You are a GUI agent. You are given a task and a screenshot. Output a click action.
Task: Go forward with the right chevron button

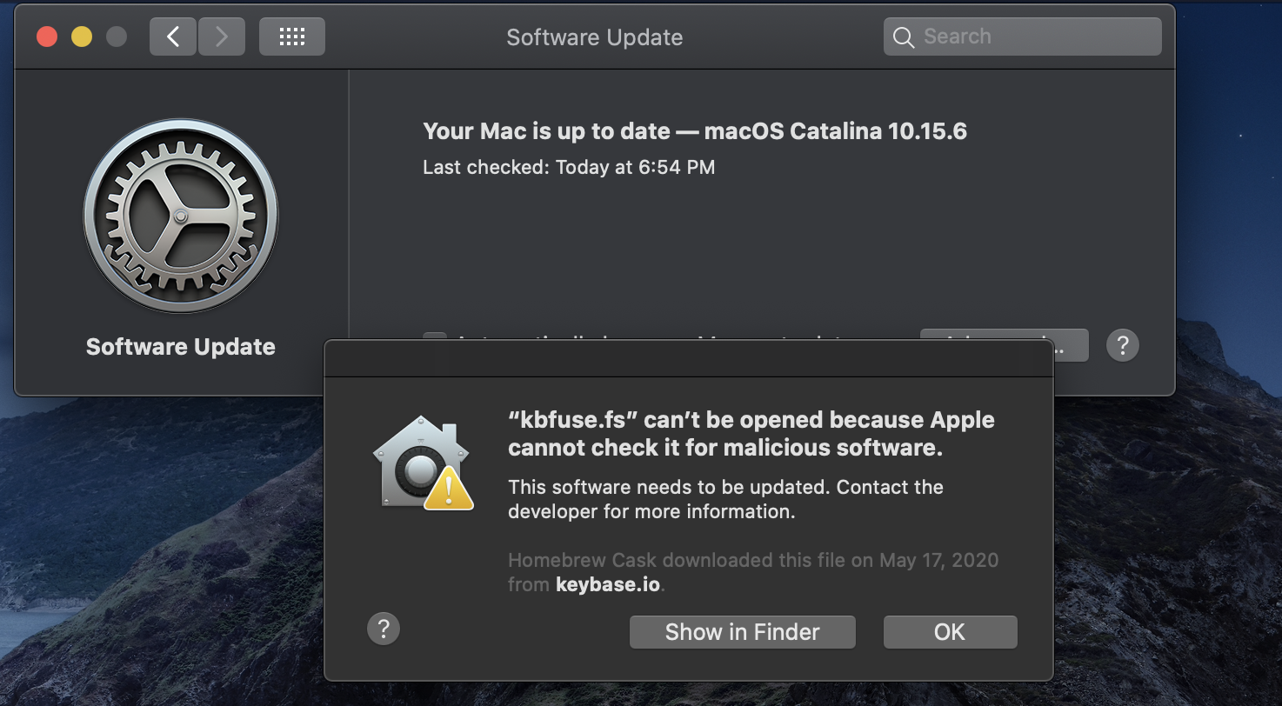point(222,37)
